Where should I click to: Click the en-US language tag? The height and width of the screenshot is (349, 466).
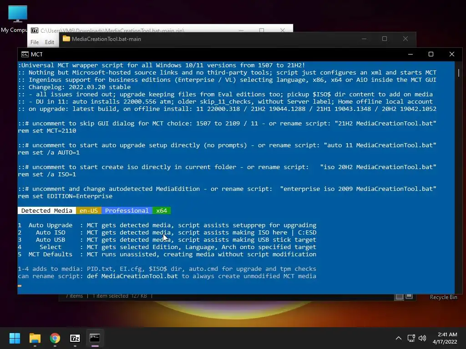pos(89,210)
